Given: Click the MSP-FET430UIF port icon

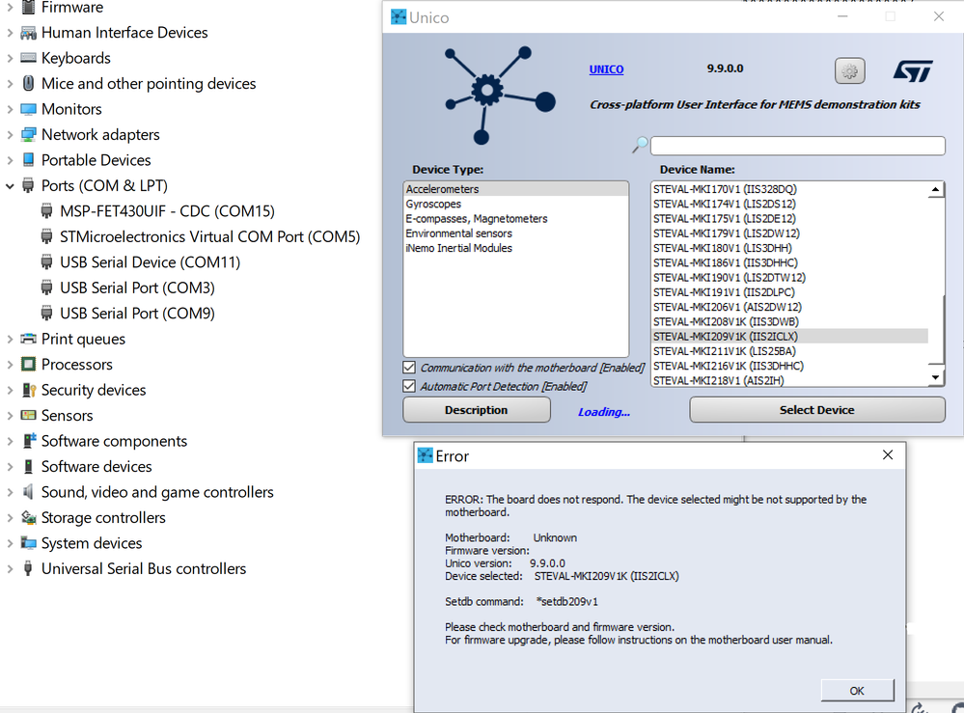Looking at the screenshot, I should (x=46, y=211).
